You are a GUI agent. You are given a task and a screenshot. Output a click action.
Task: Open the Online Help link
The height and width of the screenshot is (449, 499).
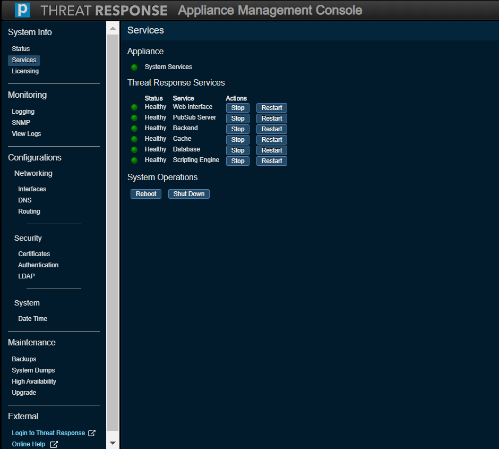[28, 444]
